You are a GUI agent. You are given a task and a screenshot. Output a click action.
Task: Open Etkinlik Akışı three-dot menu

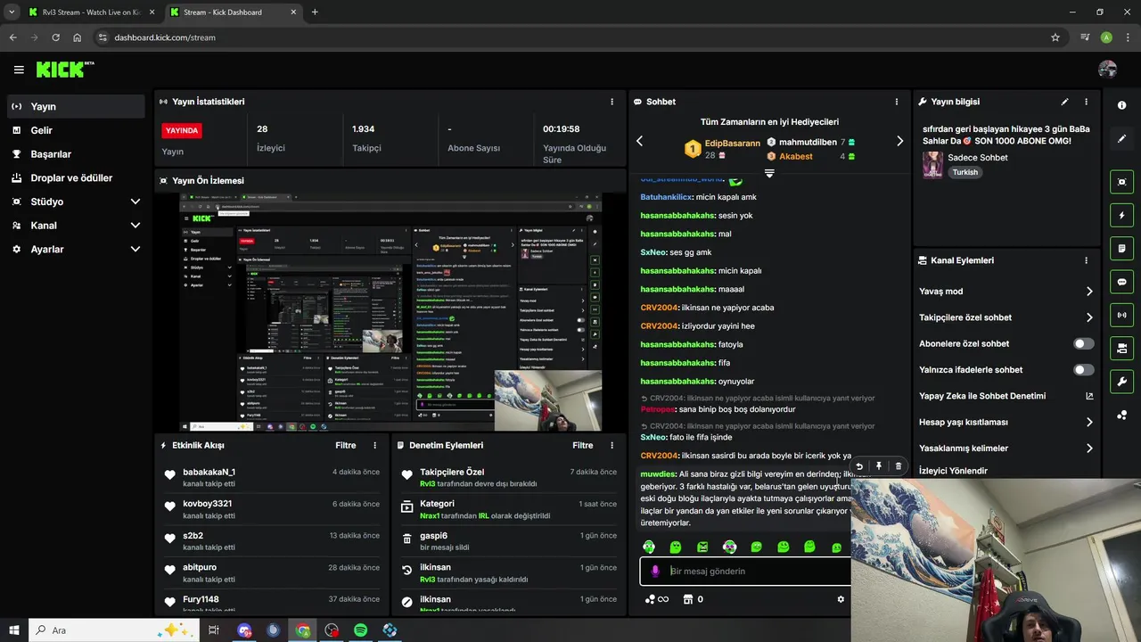[374, 445]
